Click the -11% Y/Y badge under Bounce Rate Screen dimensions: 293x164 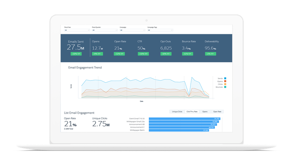(x=188, y=54)
